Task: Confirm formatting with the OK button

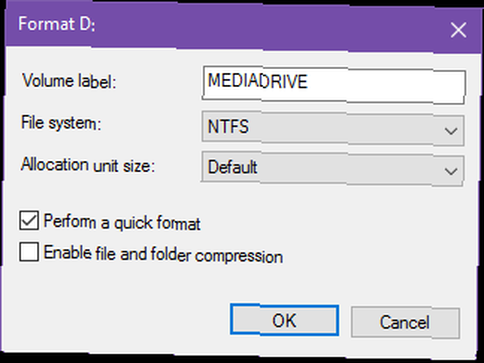Action: [284, 320]
